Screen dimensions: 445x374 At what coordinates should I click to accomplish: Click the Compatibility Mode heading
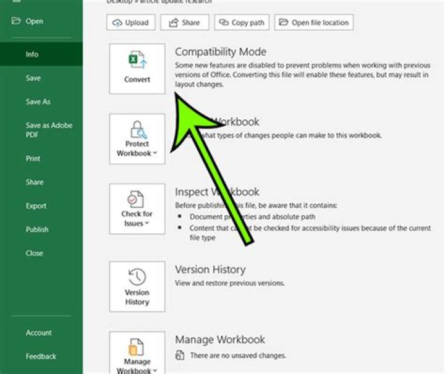click(x=221, y=52)
